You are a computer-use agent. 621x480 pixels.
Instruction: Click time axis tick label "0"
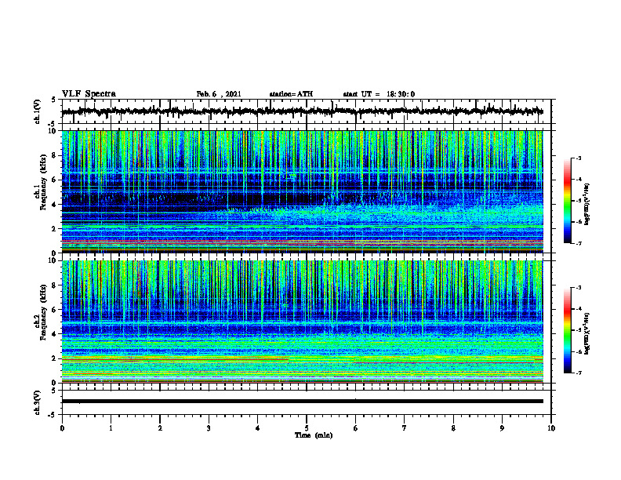[62, 428]
